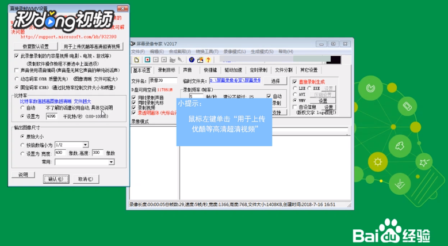Image resolution: width=448 pixels, height=246 pixels.
Task: Open WMV 设置 button in main window
Action: pyautogui.click(x=323, y=101)
